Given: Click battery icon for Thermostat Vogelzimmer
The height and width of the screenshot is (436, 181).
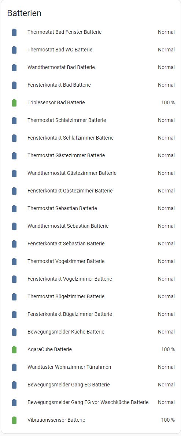Looking at the screenshot, I should point(14,261).
